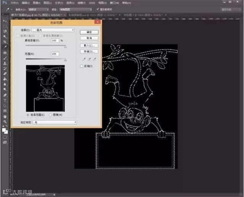This screenshot has width=244, height=197.
Task: Select the Healing Brush tool
Action: pos(5,53)
